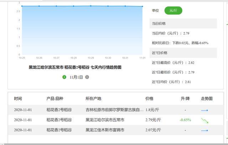Click the 时间 column header
The width and height of the screenshot is (228, 145).
[18, 98]
